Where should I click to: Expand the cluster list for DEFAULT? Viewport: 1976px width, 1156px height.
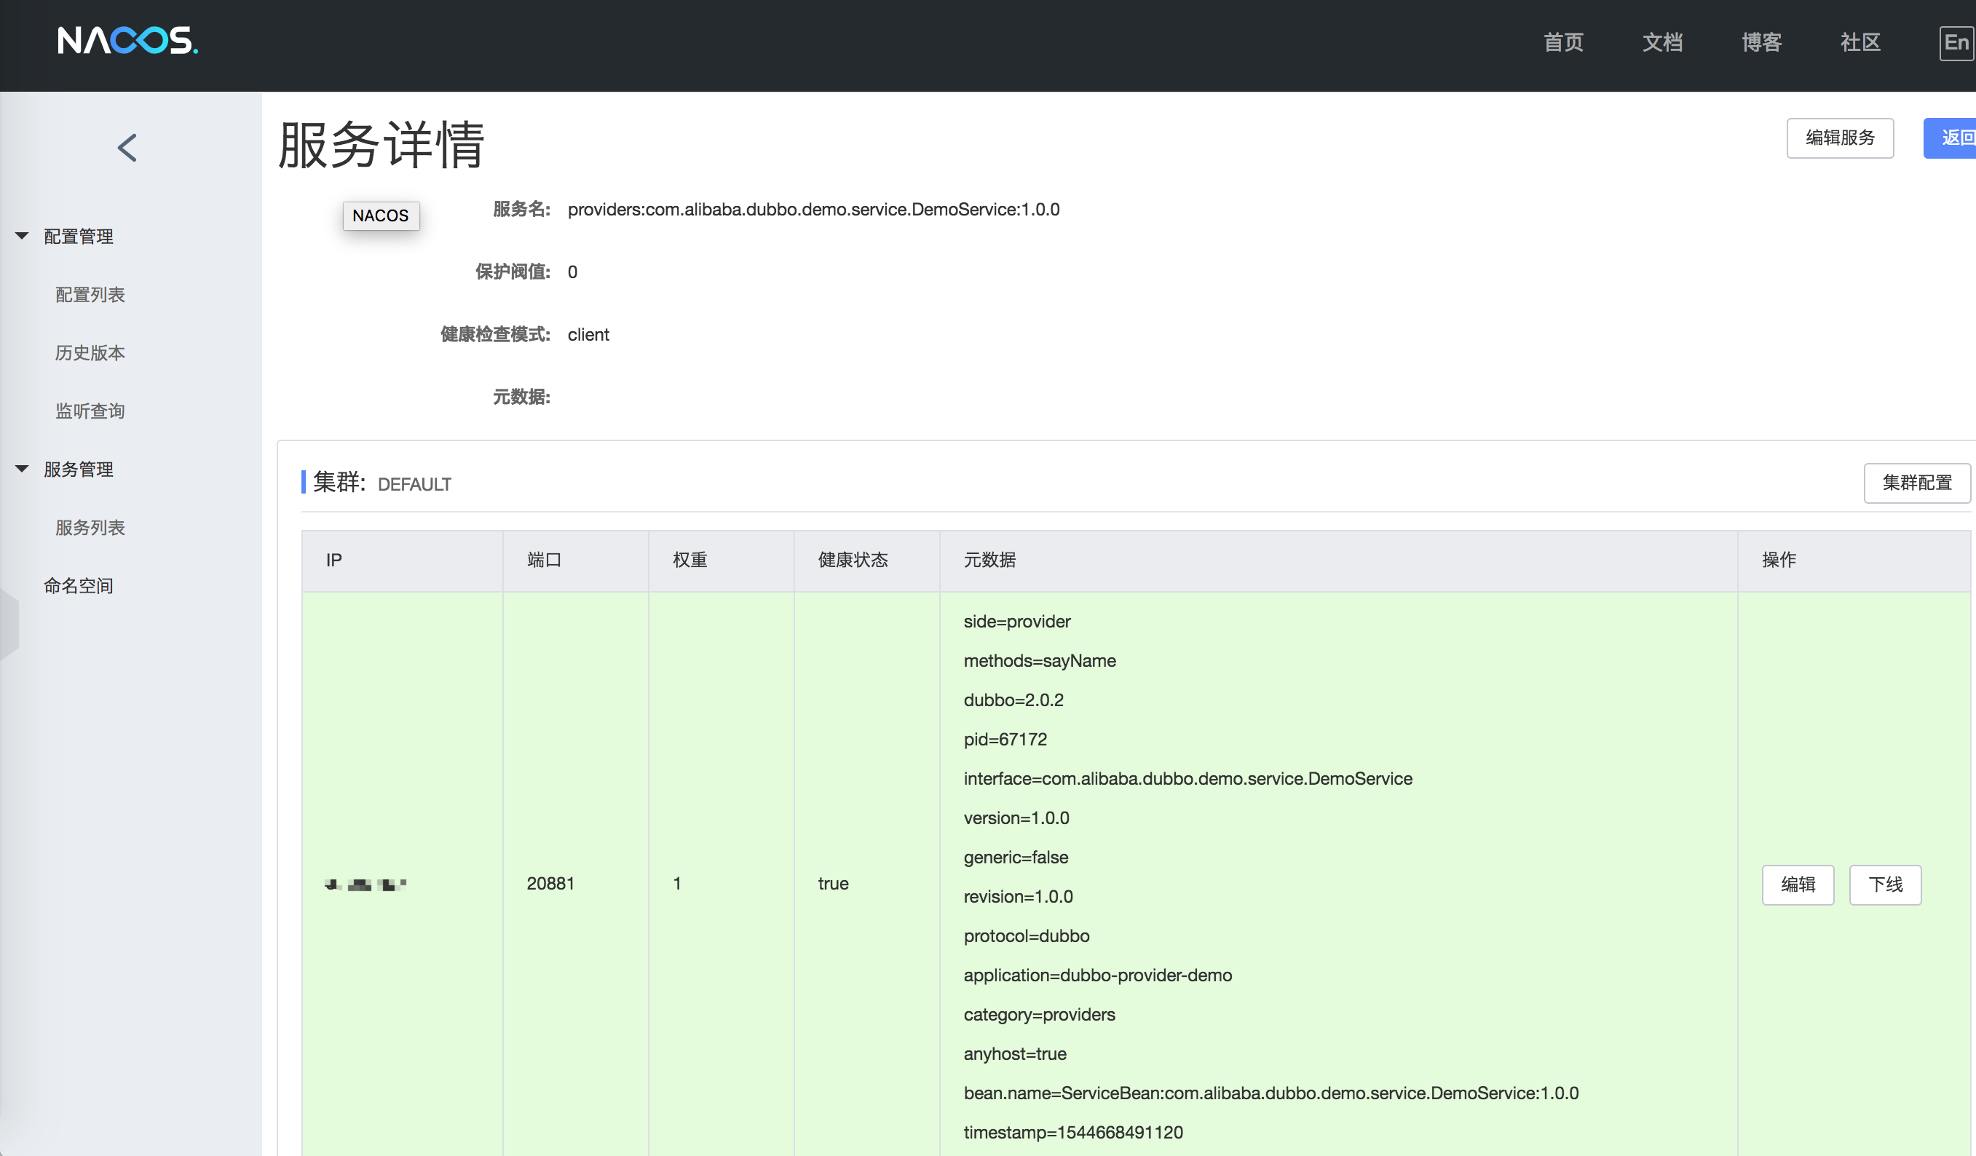click(x=414, y=484)
